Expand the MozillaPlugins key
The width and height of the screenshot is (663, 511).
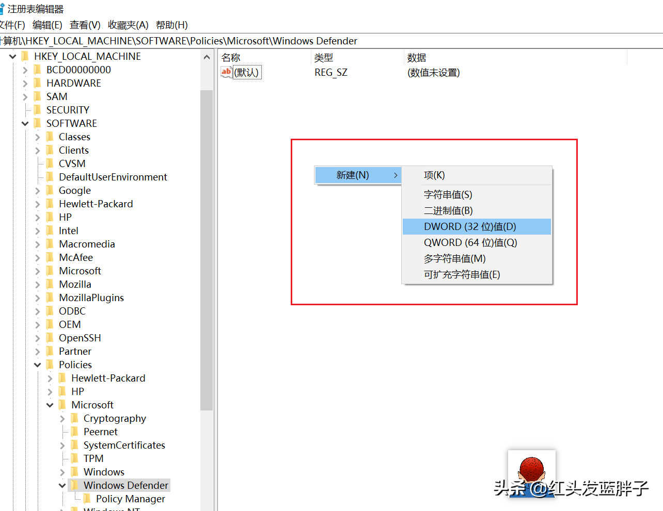coord(37,298)
